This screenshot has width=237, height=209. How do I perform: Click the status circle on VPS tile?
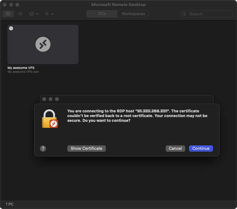(11, 28)
